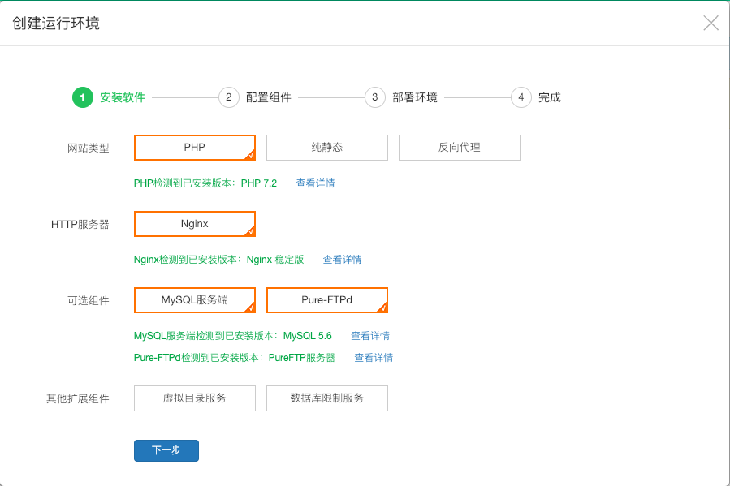The height and width of the screenshot is (486, 730).
Task: Click the 可选组件 row label
Action: point(88,301)
